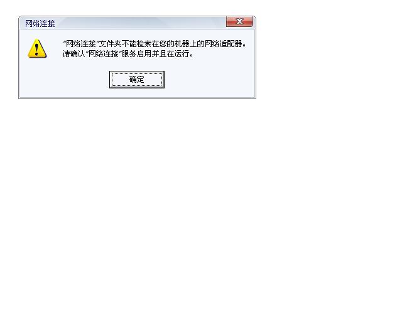Click the 网络连接 title text
Screen dimensions: 402x321
coord(40,24)
